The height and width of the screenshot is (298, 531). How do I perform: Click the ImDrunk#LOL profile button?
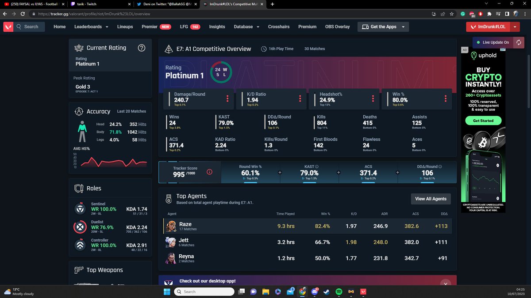coord(488,27)
